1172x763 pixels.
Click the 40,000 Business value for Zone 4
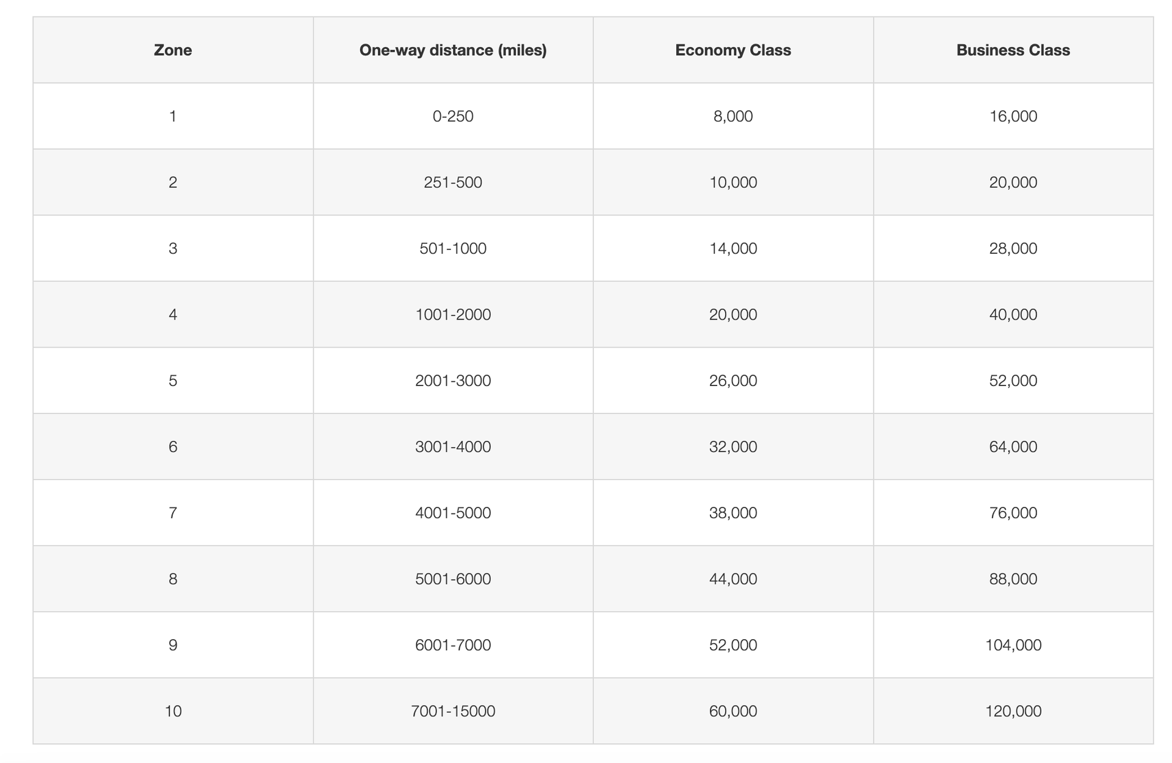point(1012,314)
